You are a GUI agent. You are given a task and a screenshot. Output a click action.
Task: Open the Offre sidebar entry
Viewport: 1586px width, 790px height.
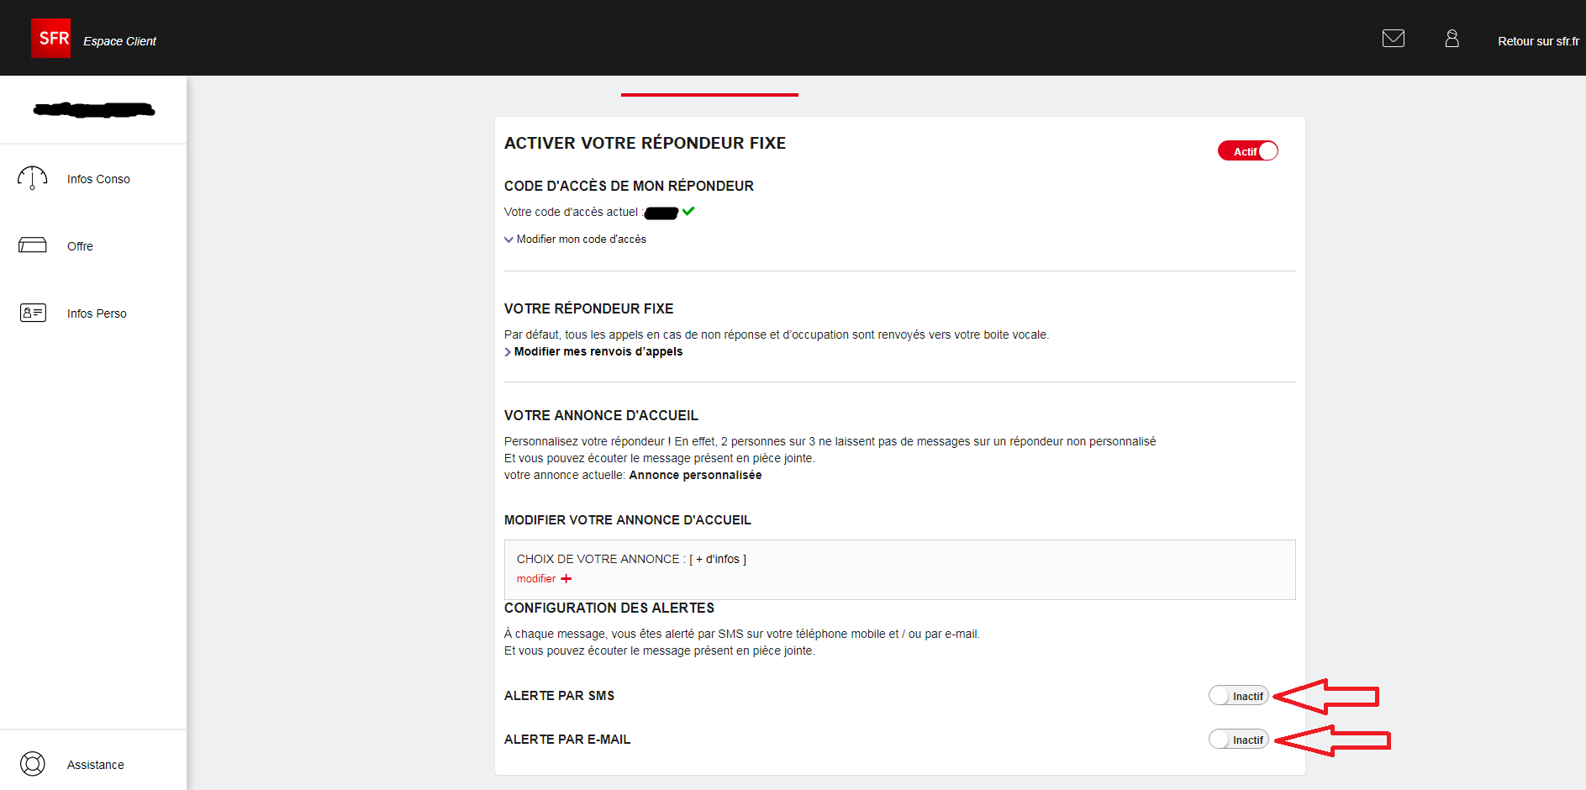coord(80,246)
